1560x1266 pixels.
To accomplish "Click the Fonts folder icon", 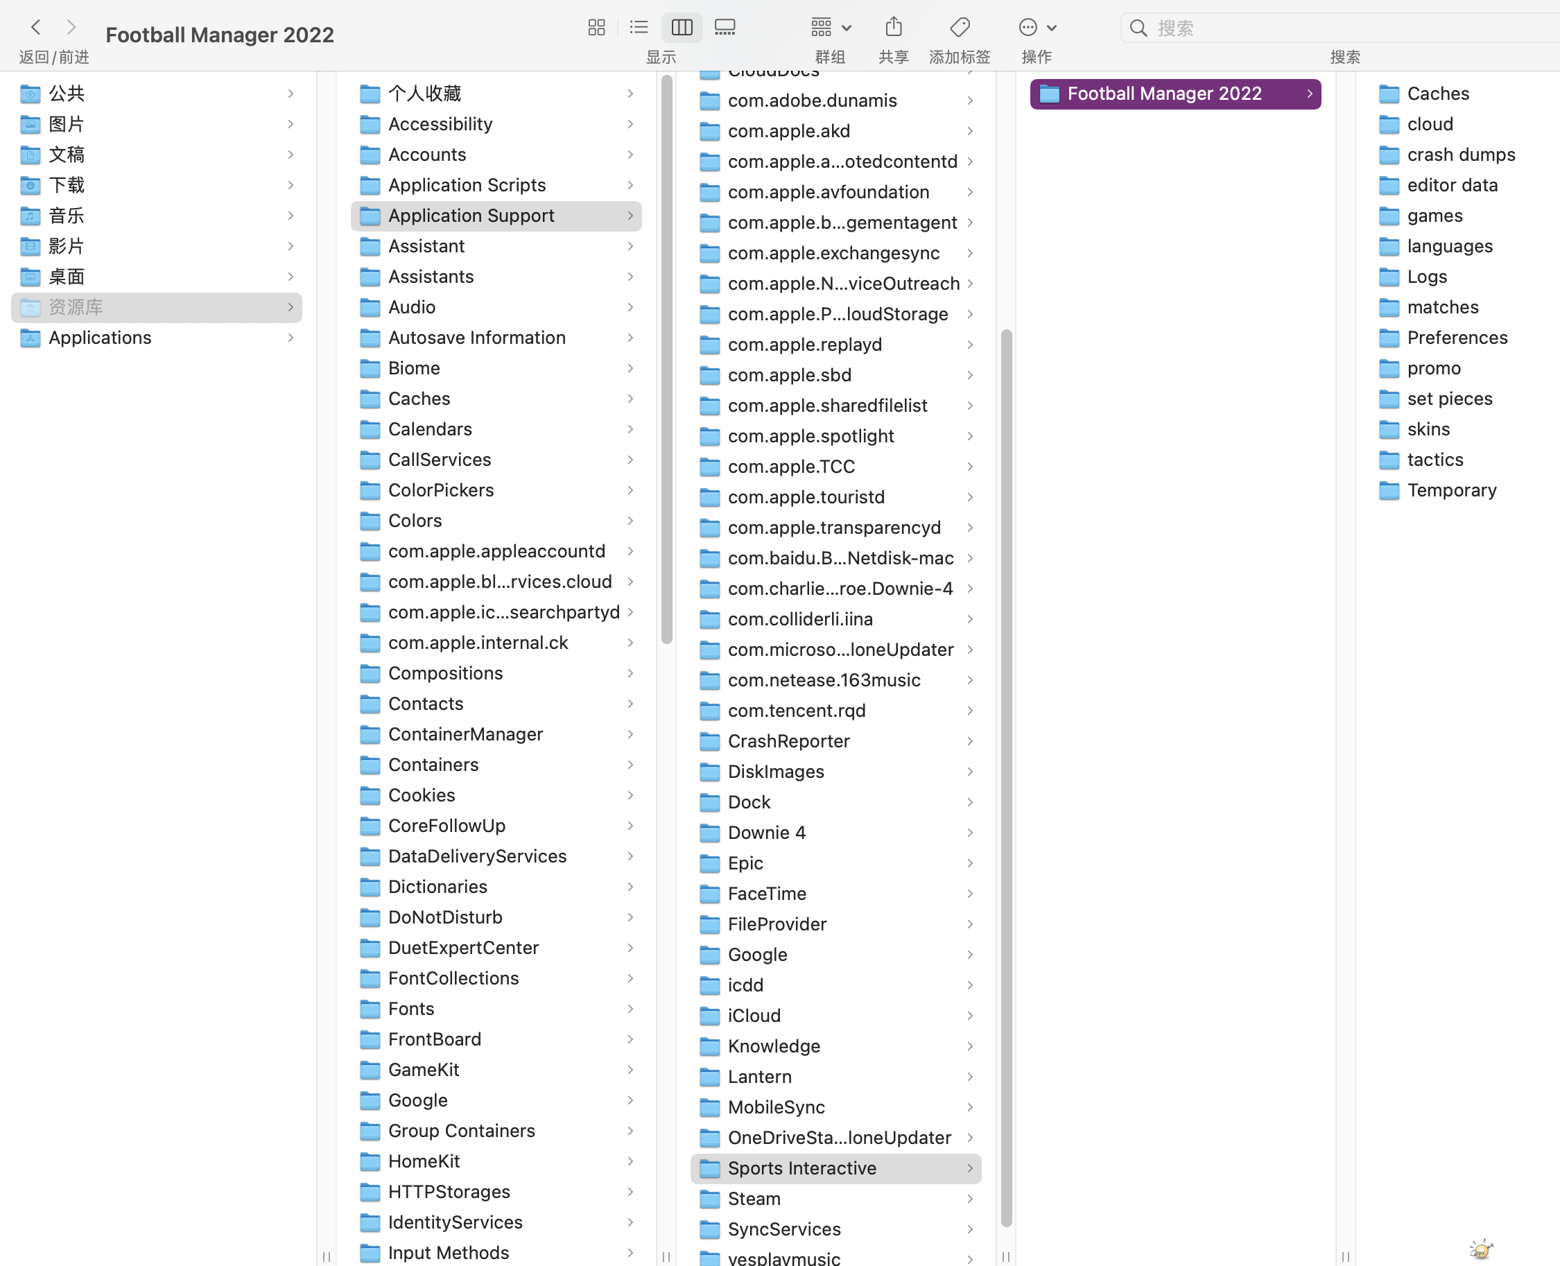I will point(370,1009).
